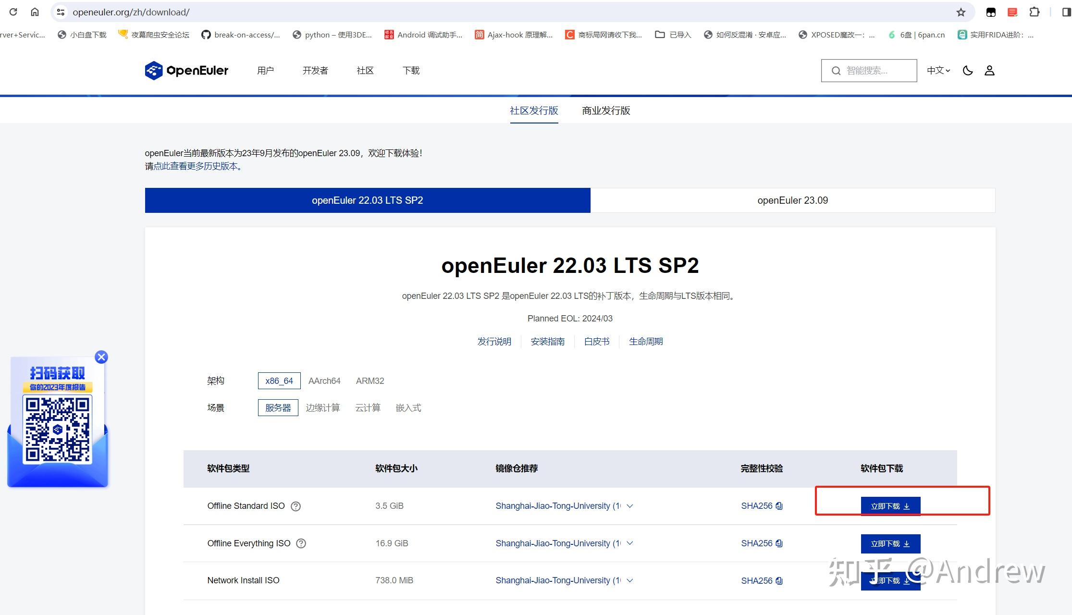
Task: Open the 中文 language dropdown
Action: pos(938,71)
